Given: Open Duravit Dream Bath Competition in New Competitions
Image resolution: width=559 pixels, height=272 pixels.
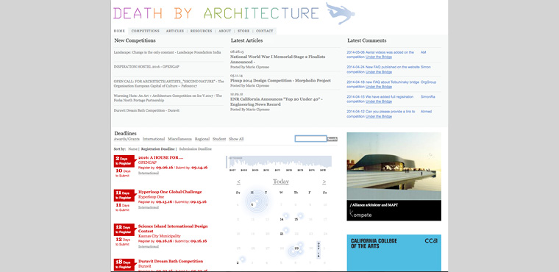Looking at the screenshot, I should [x=146, y=110].
